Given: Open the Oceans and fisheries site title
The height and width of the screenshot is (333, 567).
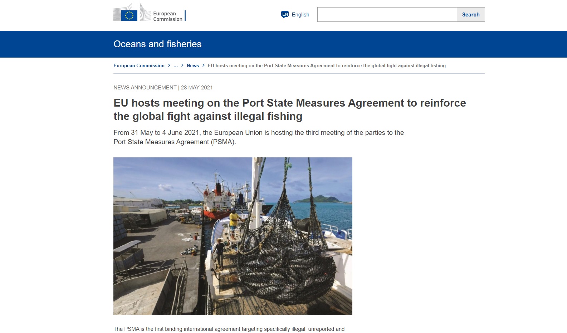Looking at the screenshot, I should pyautogui.click(x=157, y=44).
